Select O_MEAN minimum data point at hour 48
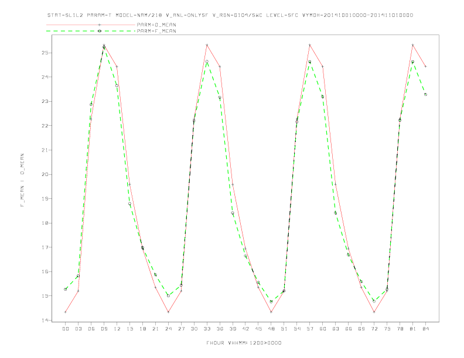This screenshot has height=358, width=464. click(x=271, y=312)
